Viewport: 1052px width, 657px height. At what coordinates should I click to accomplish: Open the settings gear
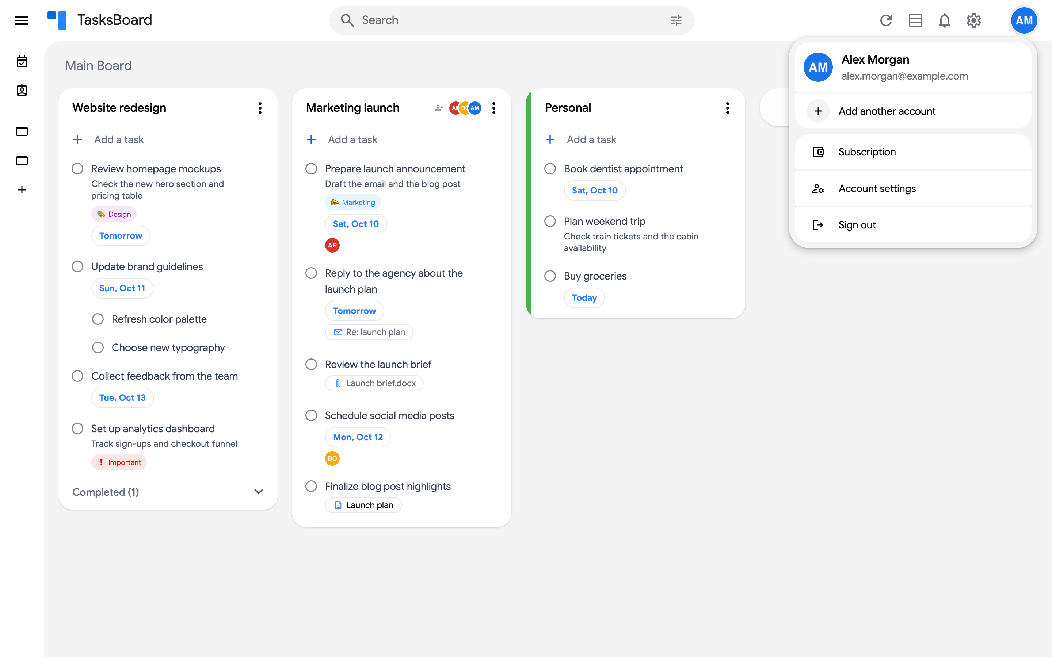tap(974, 20)
